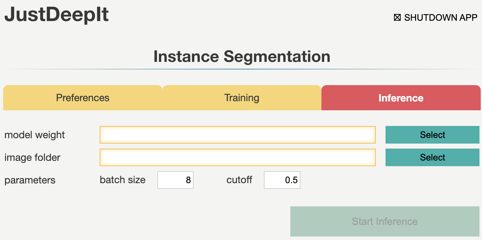
Task: Open the Training tab
Action: (242, 98)
